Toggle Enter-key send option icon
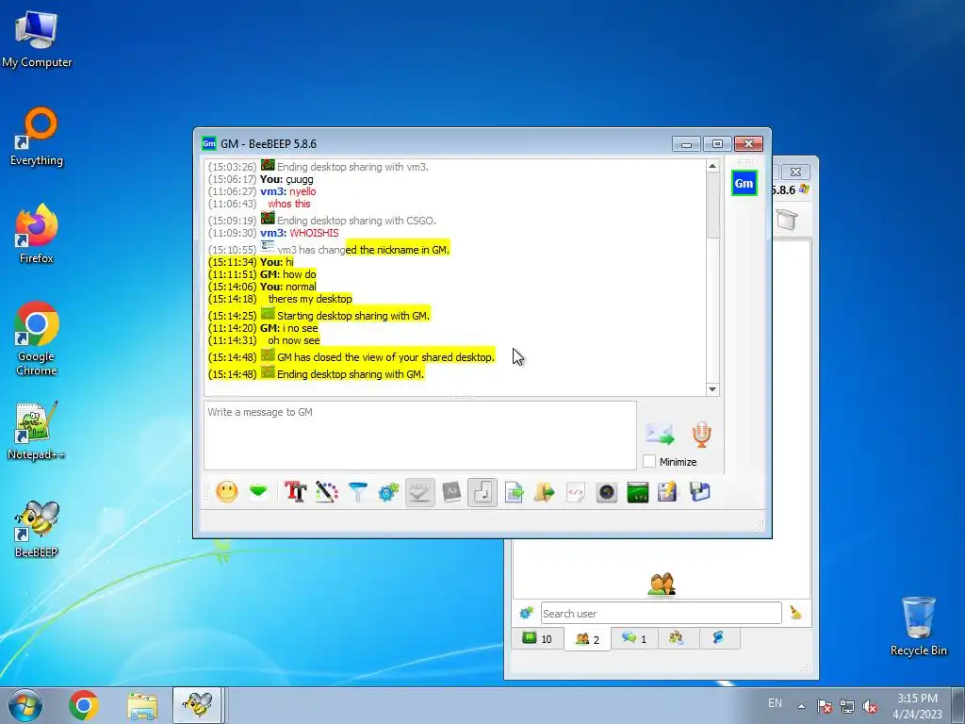This screenshot has height=724, width=965. click(x=482, y=492)
